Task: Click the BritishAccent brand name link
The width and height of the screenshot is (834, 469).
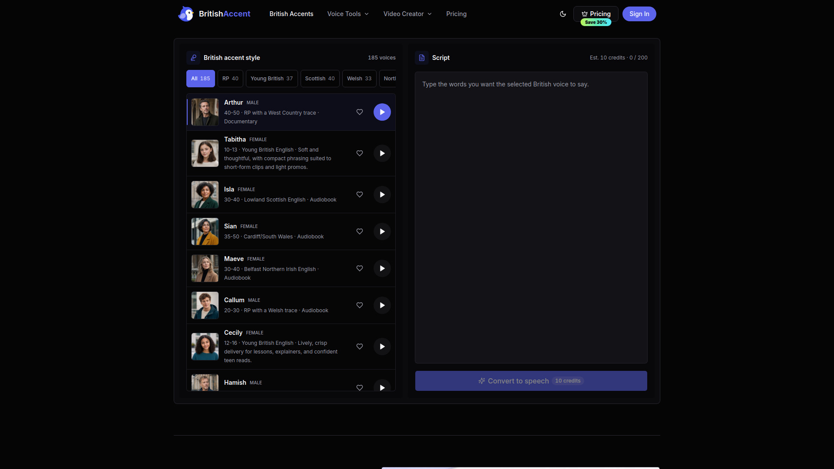Action: pos(225,14)
